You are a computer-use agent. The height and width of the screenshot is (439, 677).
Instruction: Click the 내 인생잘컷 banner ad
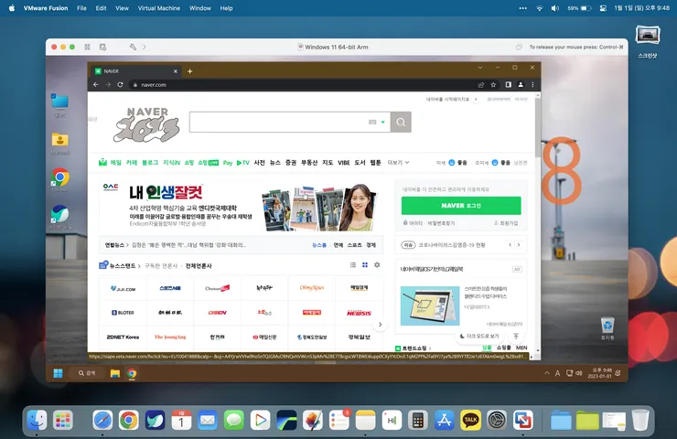click(241, 207)
